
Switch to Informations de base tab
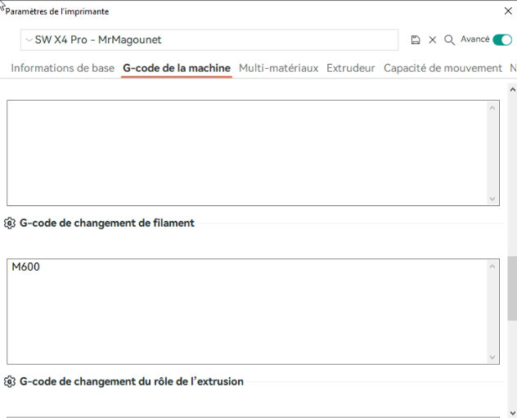coord(63,68)
